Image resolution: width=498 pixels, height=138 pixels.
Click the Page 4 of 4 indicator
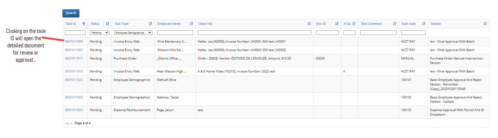[83, 124]
